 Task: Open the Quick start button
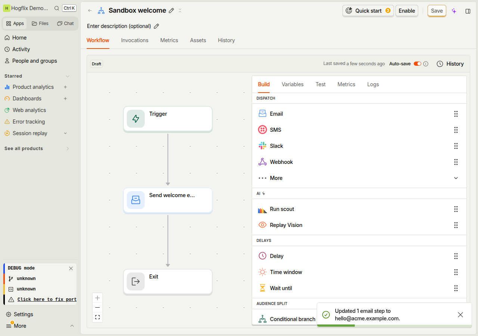point(368,11)
